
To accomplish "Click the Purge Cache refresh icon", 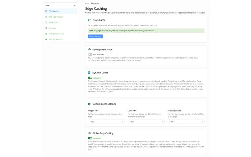I will tap(89, 20).
